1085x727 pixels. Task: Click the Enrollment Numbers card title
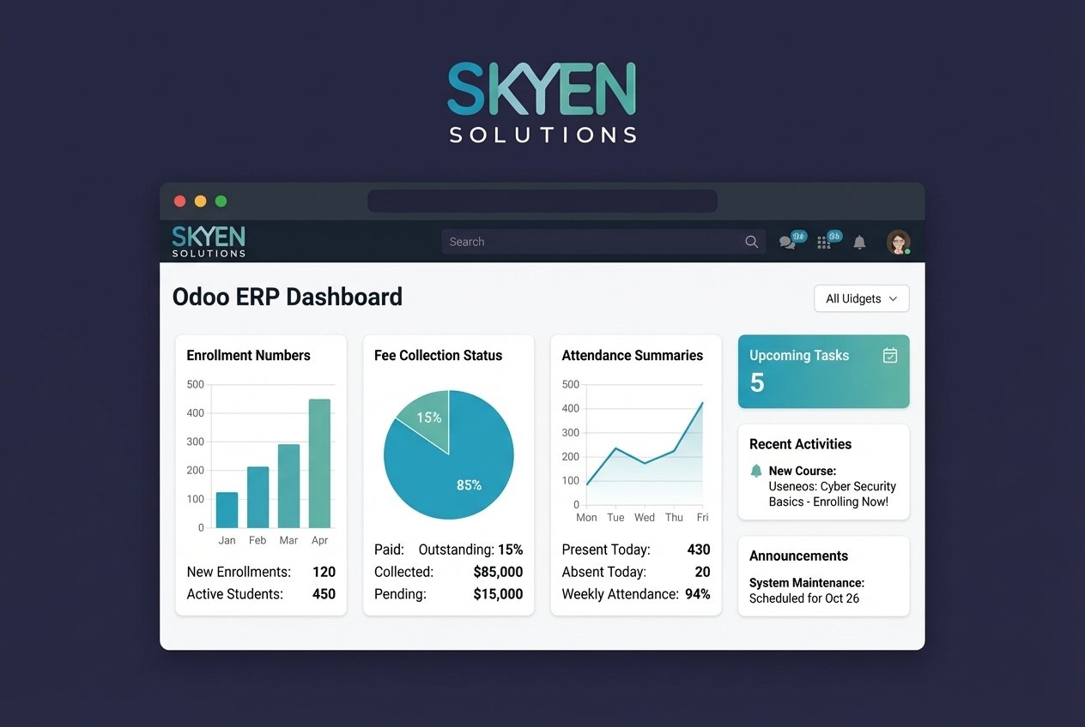point(248,355)
